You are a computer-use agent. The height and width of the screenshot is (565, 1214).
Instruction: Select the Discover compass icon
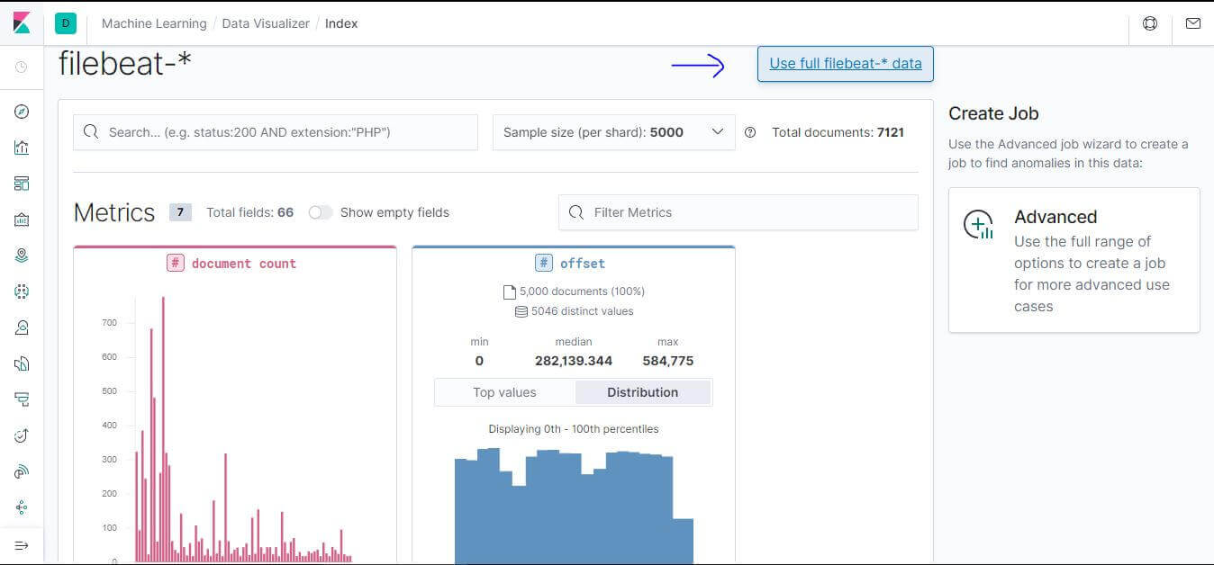pos(23,111)
